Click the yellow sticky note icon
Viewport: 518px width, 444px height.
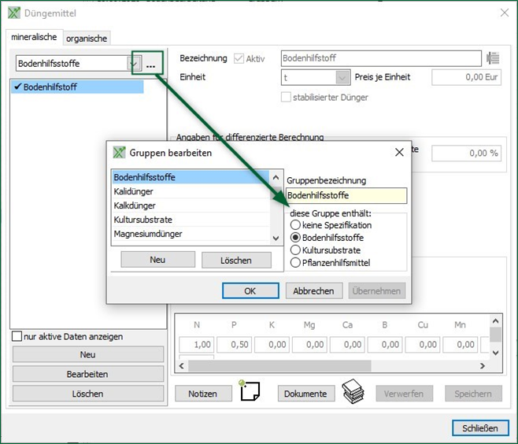250,392
